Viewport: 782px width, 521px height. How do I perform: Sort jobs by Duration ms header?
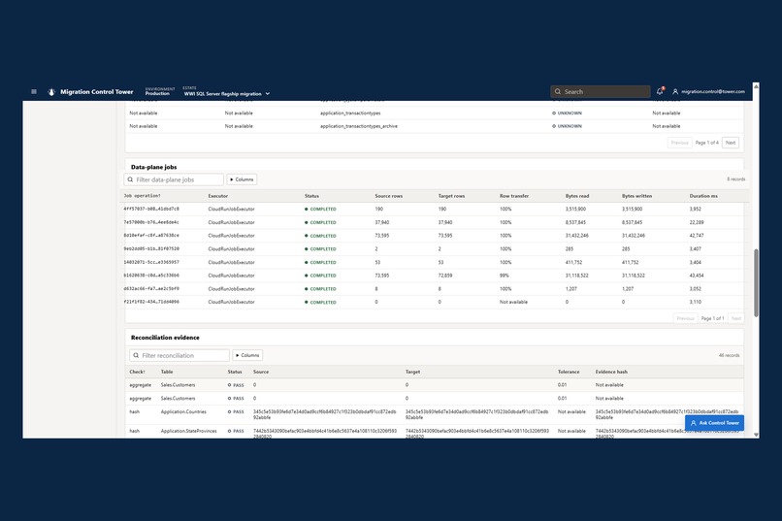[703, 196]
